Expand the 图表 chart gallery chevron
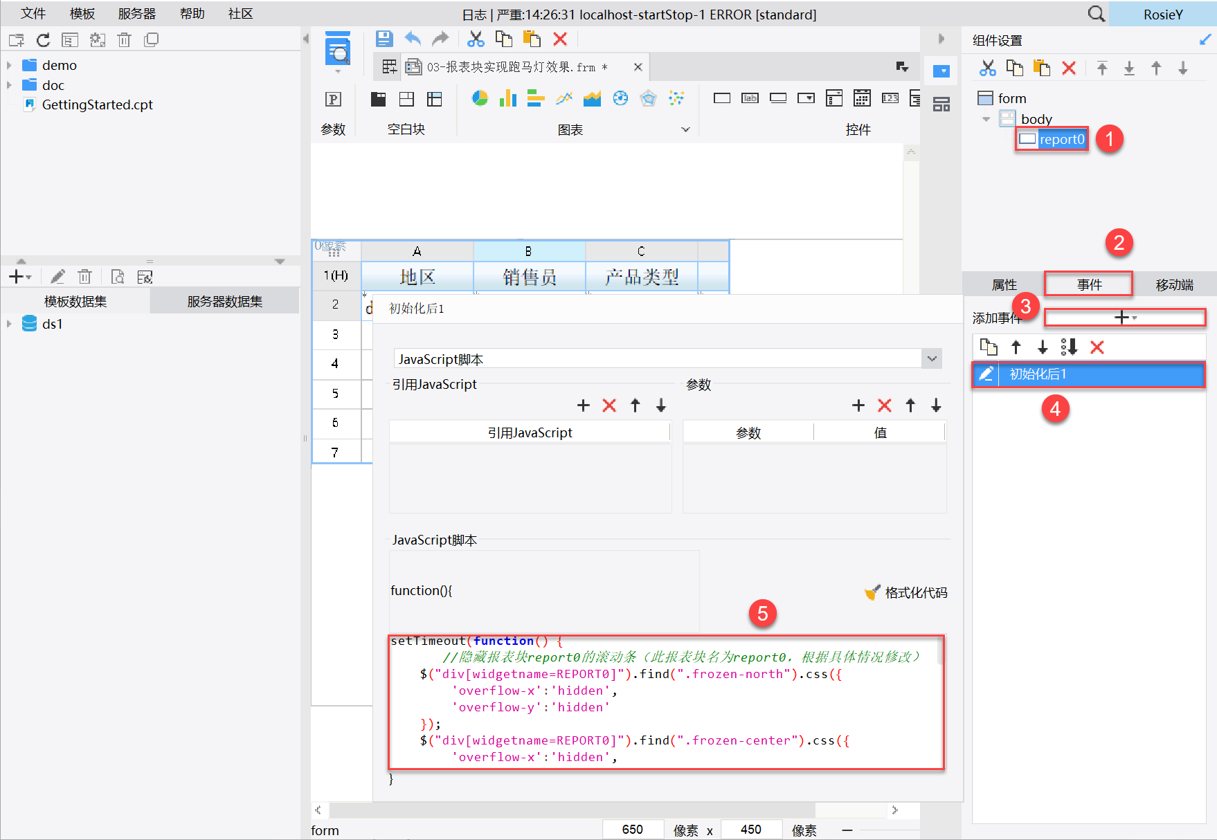 pos(685,129)
